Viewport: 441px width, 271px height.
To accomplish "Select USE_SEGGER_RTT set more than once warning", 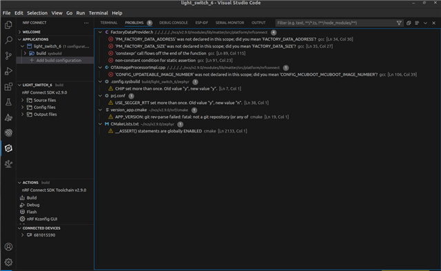I will click(x=267, y=103).
